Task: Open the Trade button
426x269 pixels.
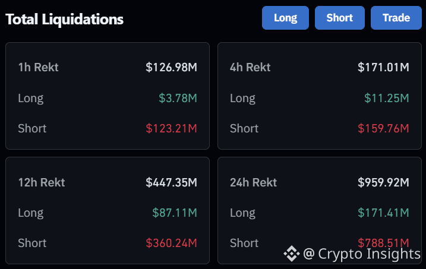Action: [x=396, y=18]
